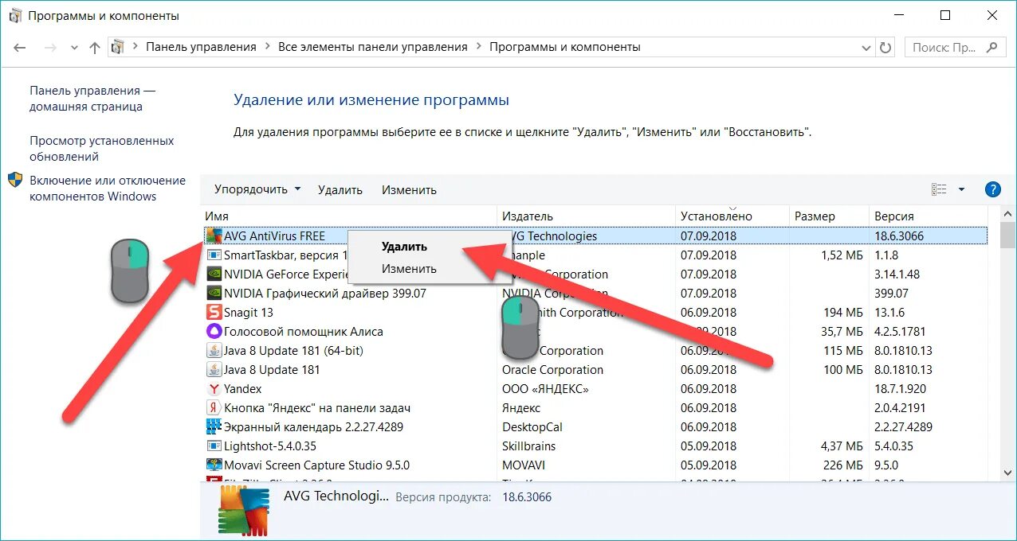Go up one level with up arrow
1017x541 pixels.
pos(95,47)
